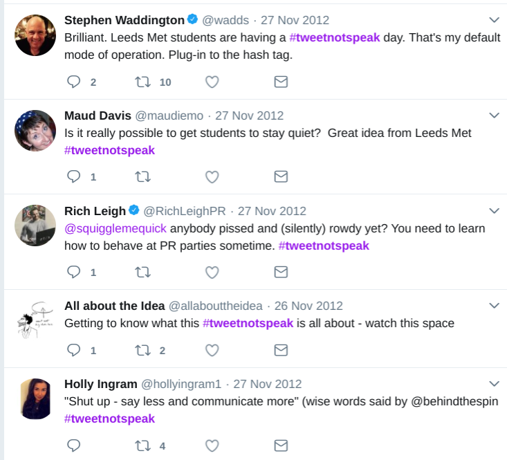The width and height of the screenshot is (507, 460).
Task: Open Rich Leigh's profile picture
Action: [x=35, y=226]
